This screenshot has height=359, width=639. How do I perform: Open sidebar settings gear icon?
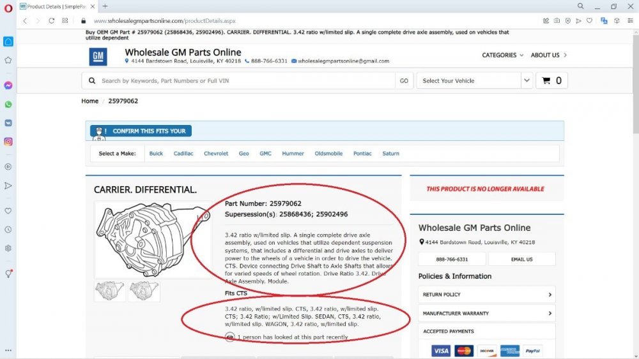click(x=8, y=248)
